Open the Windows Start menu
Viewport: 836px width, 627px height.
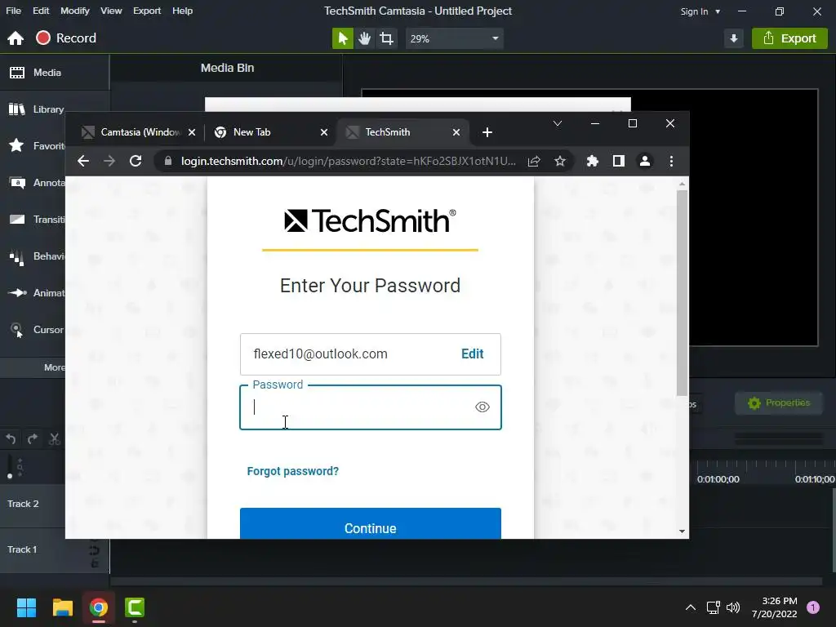(x=26, y=607)
